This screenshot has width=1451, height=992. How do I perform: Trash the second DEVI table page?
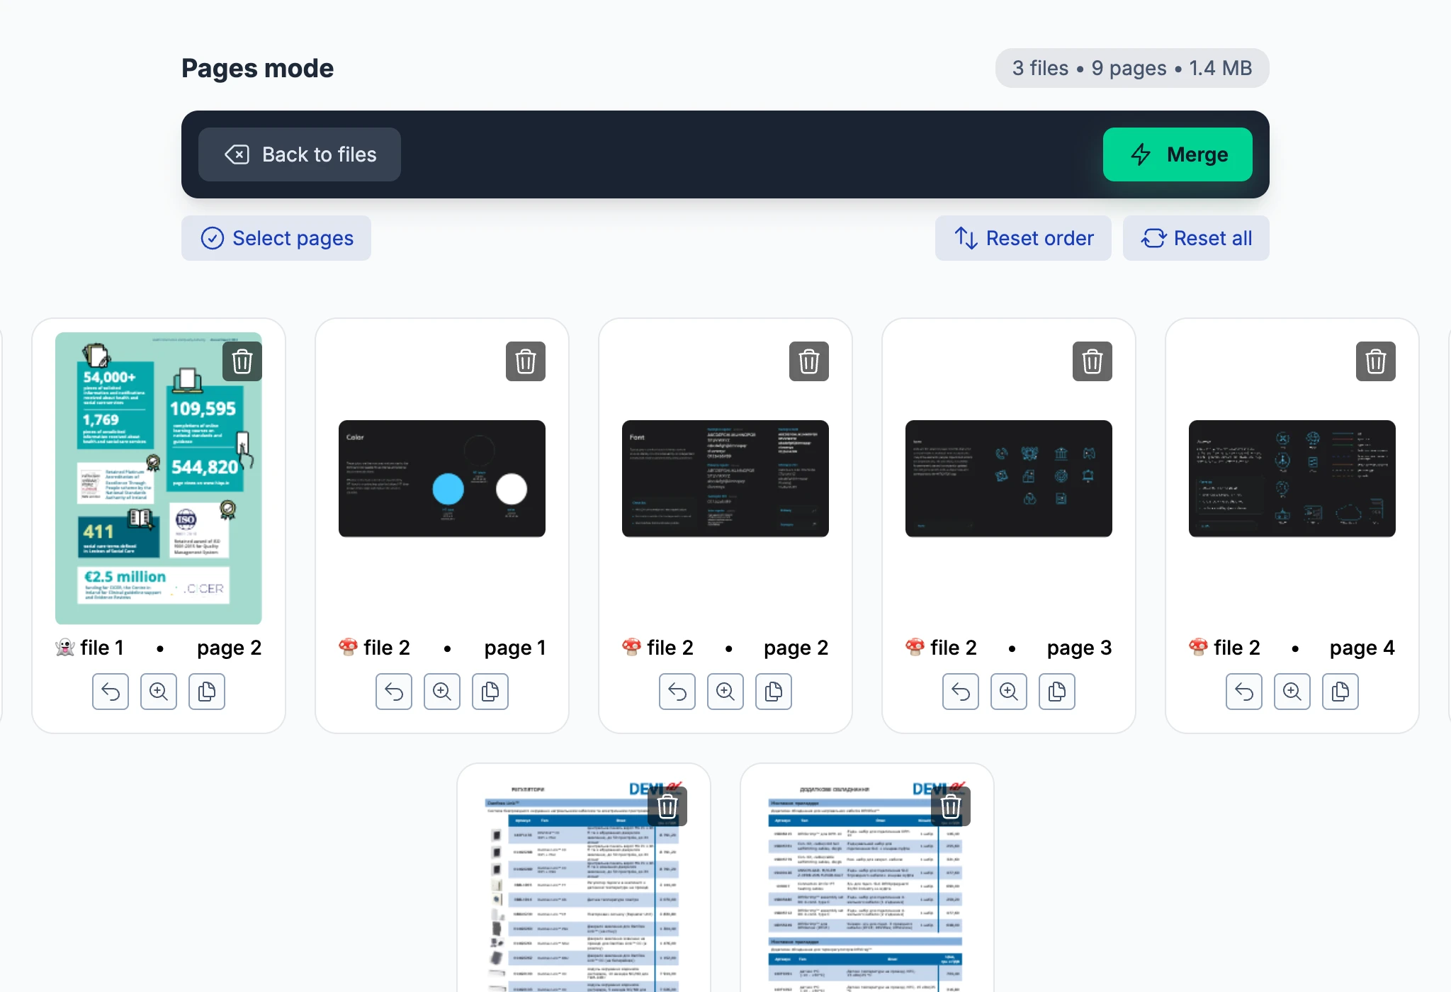coord(951,806)
